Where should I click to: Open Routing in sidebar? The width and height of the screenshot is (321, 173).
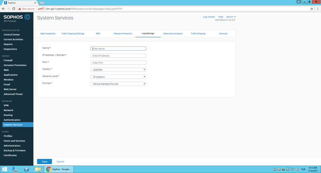pyautogui.click(x=8, y=115)
